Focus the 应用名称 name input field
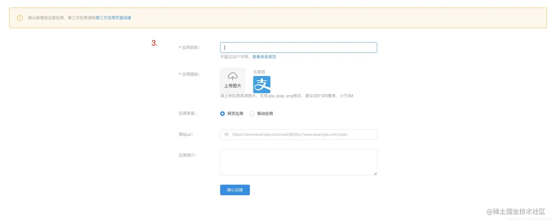 [298, 47]
